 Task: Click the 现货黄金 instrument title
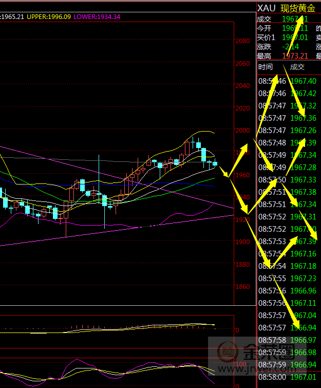point(298,8)
